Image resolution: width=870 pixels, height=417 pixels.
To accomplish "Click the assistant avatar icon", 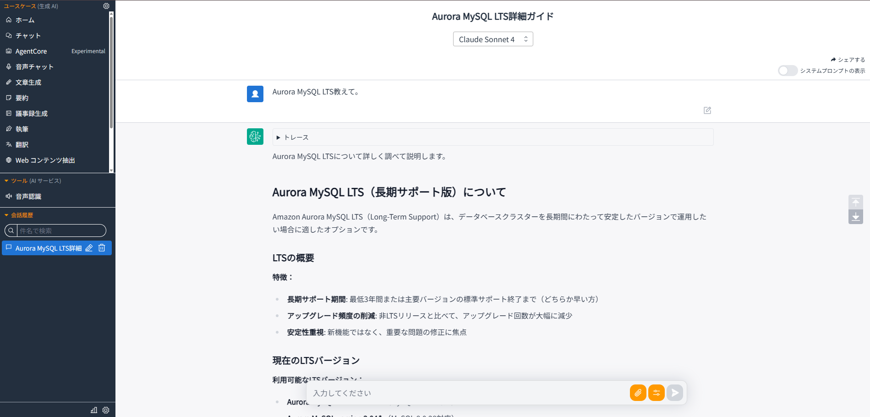I will [x=255, y=137].
